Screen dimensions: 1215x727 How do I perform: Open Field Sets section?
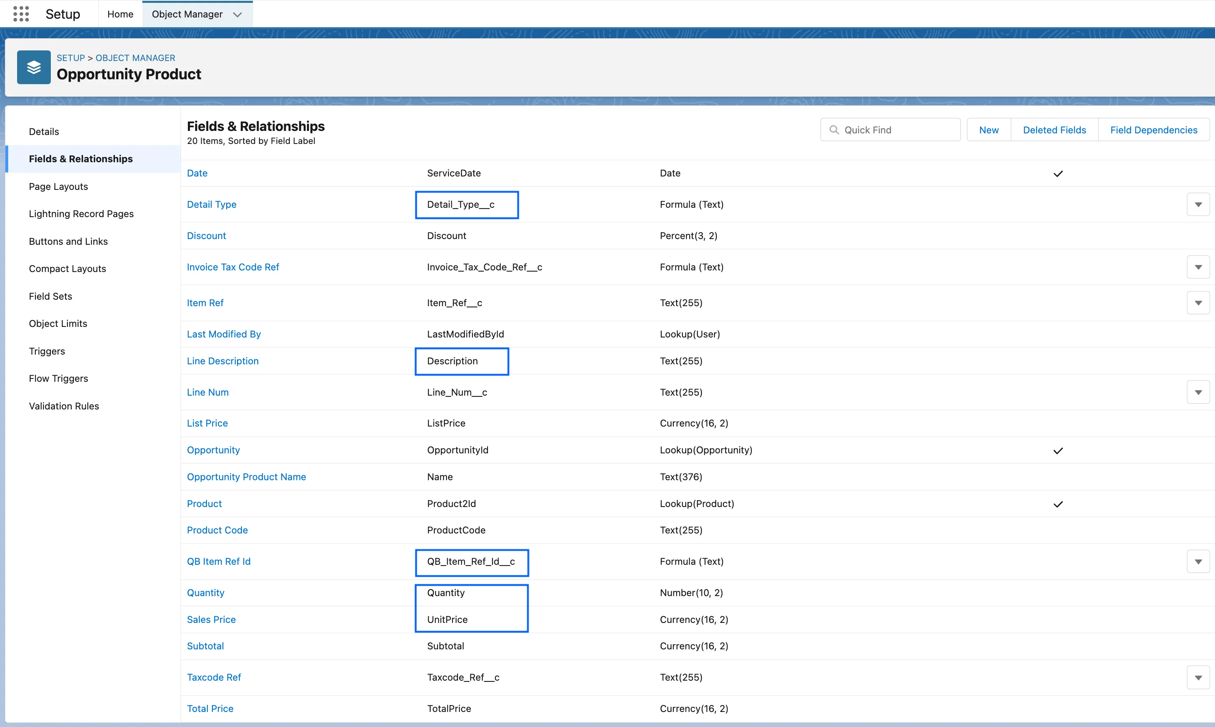(50, 296)
